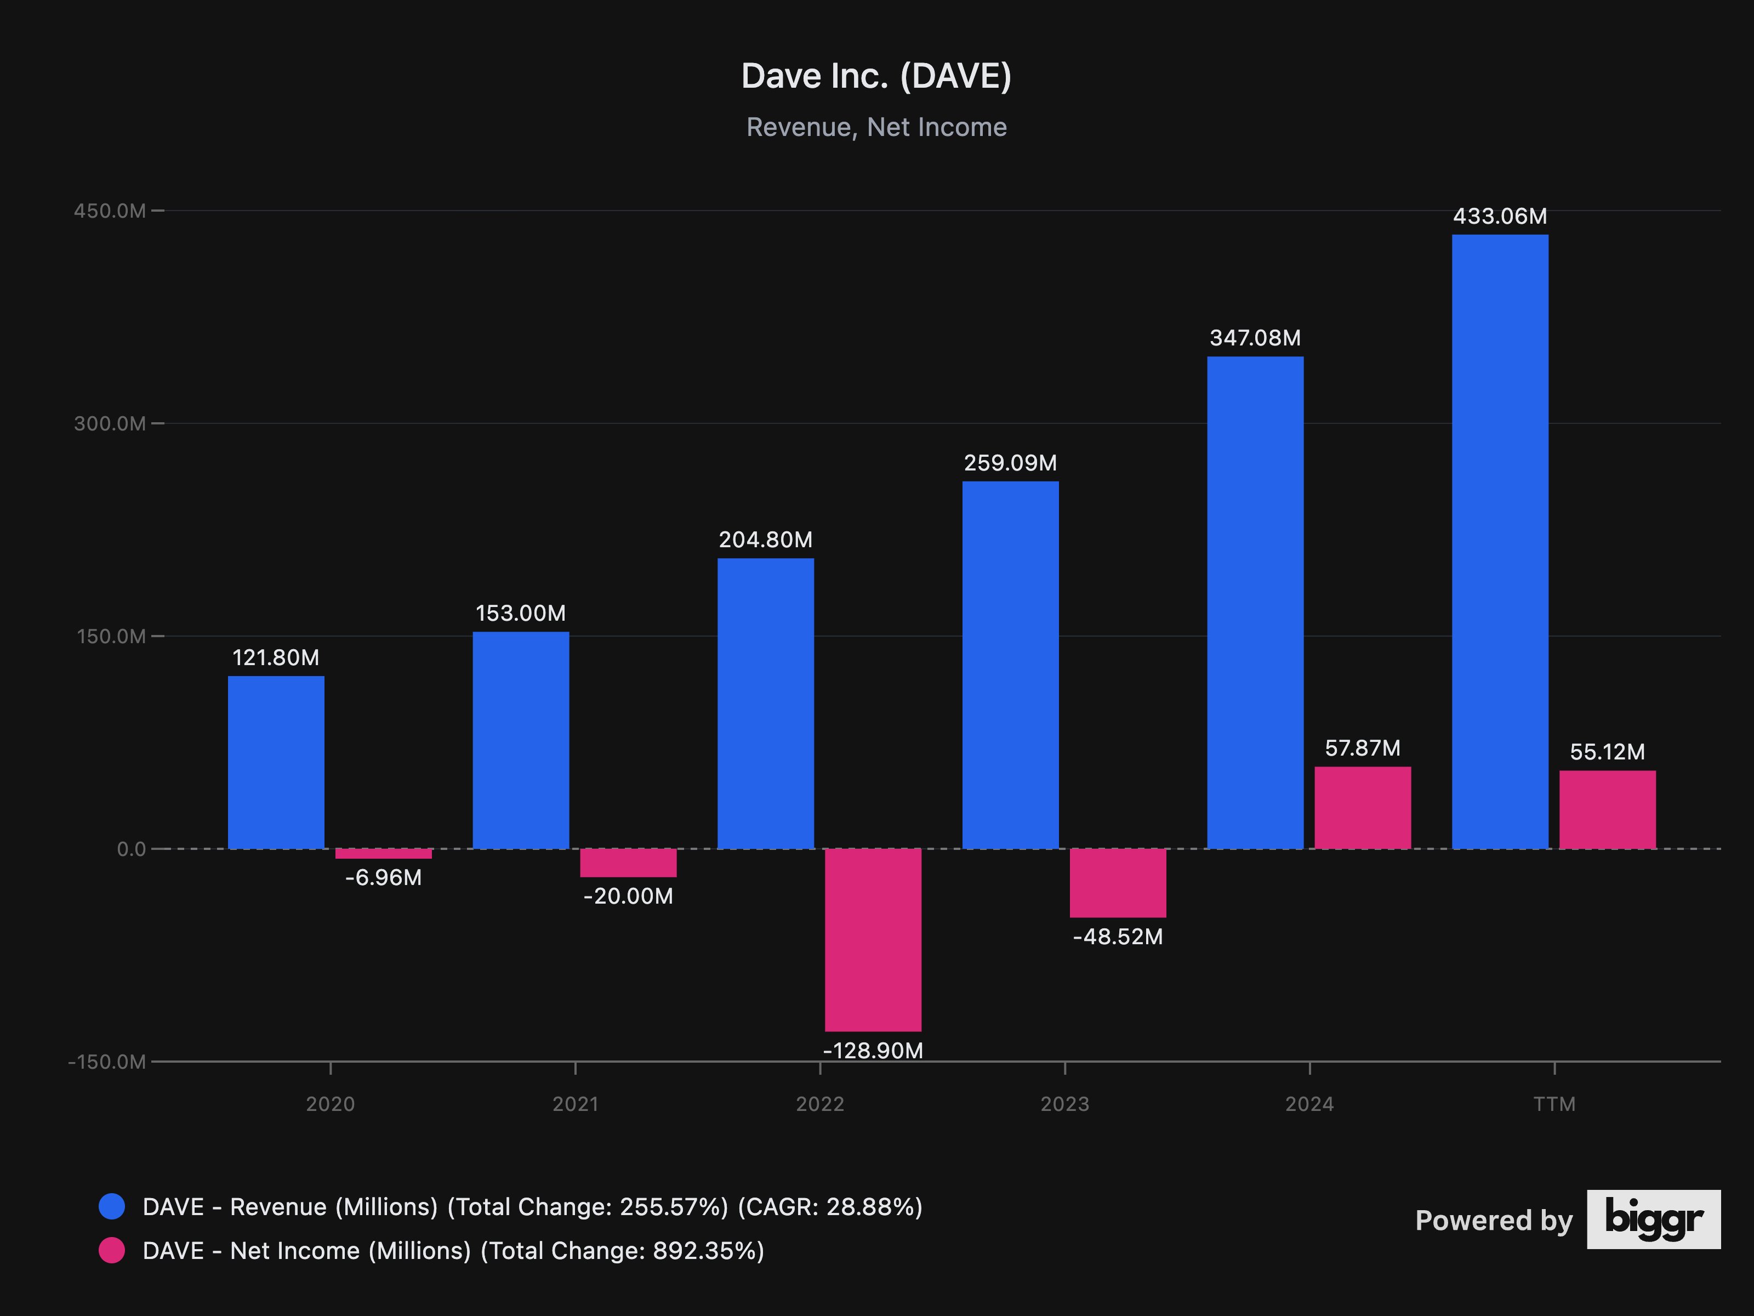Toggle the DAVE Revenue legend entry
This screenshot has width=1754, height=1316.
tap(532, 1206)
